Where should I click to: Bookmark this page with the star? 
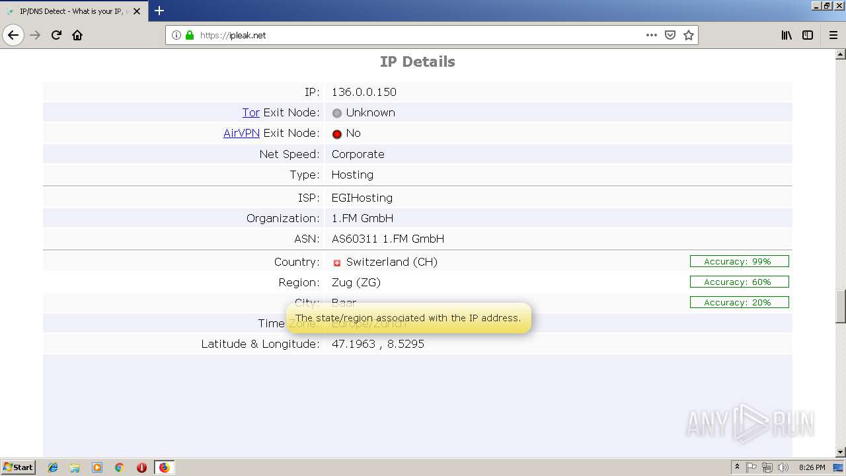689,35
